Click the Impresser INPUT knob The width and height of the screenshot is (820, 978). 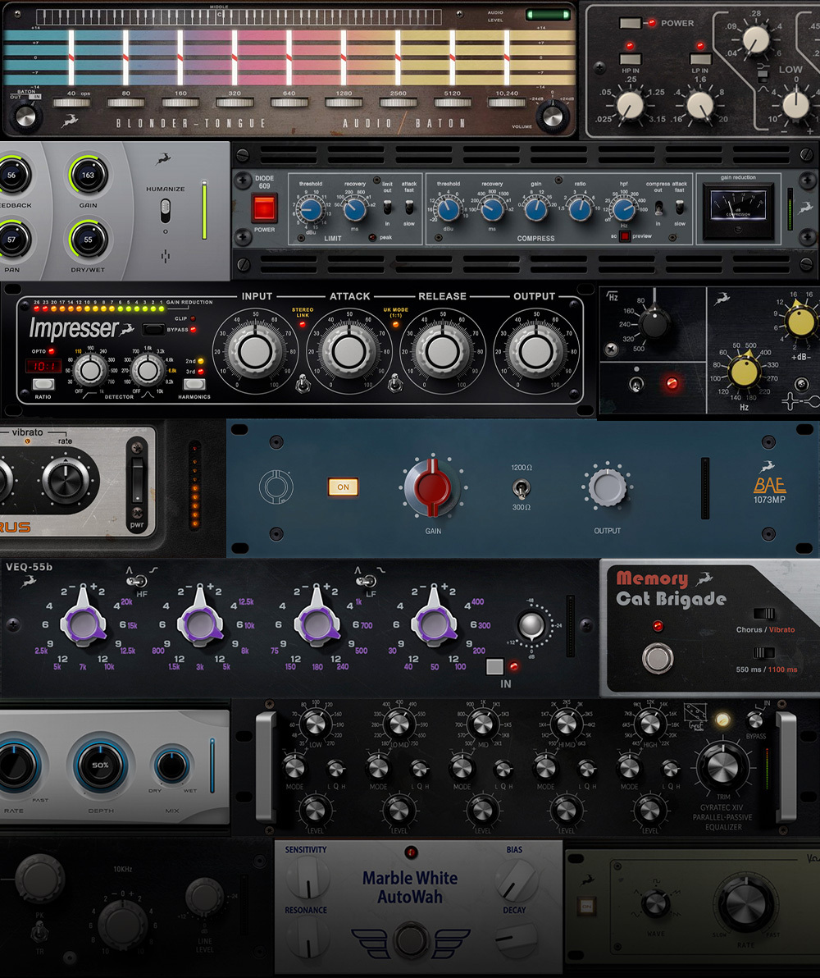coord(255,352)
